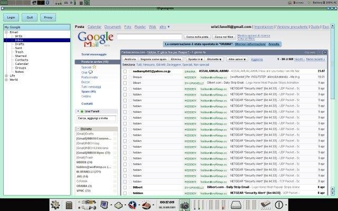338x211 pixels.
Task: Open the Foto tab
Action: point(128,27)
